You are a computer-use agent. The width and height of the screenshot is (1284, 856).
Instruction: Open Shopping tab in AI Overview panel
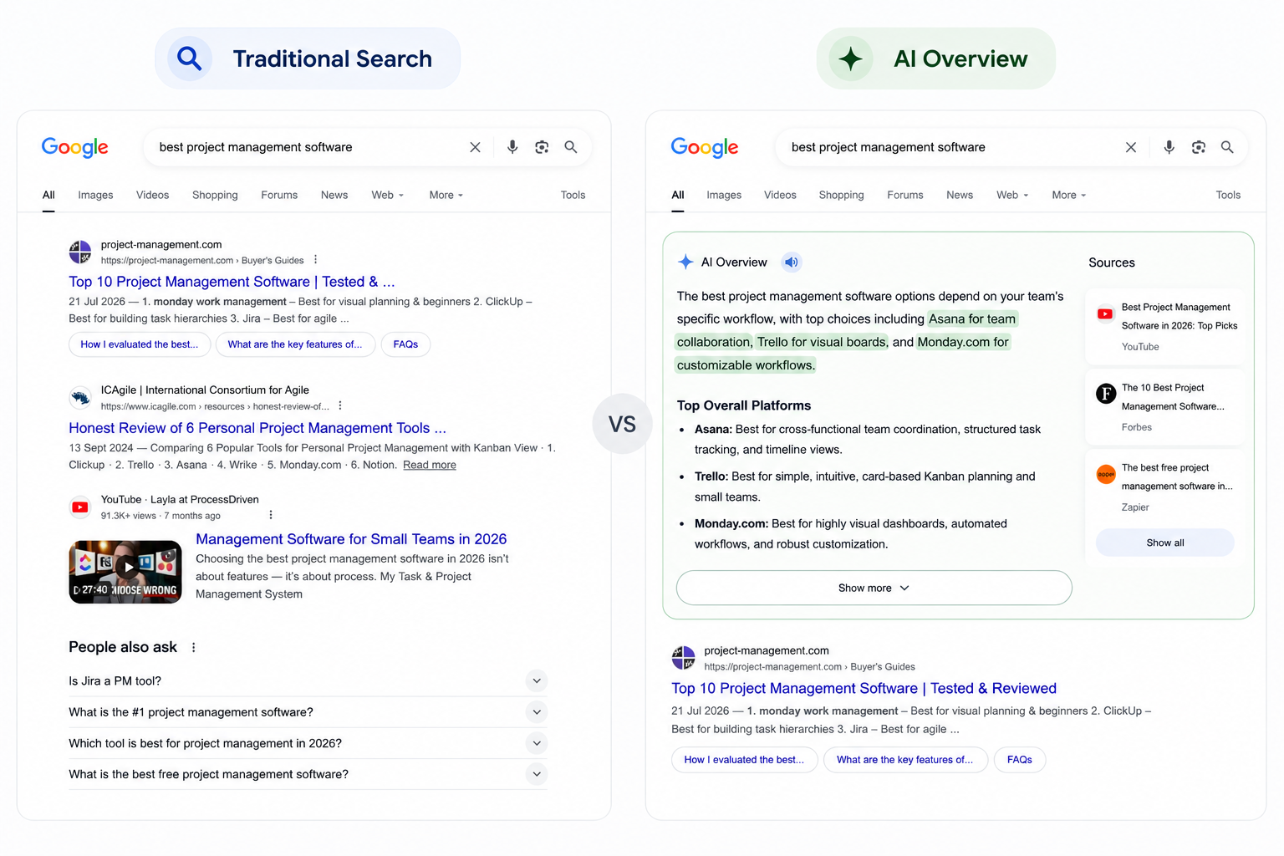coord(841,195)
